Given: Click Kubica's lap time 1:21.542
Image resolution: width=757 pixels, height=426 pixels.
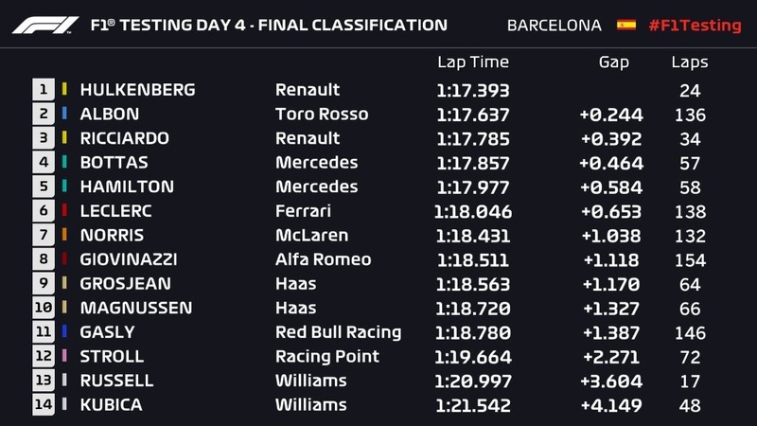Looking at the screenshot, I should click(x=473, y=404).
